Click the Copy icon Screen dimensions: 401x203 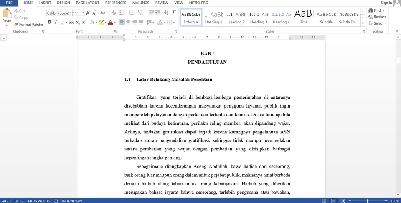coord(16,18)
